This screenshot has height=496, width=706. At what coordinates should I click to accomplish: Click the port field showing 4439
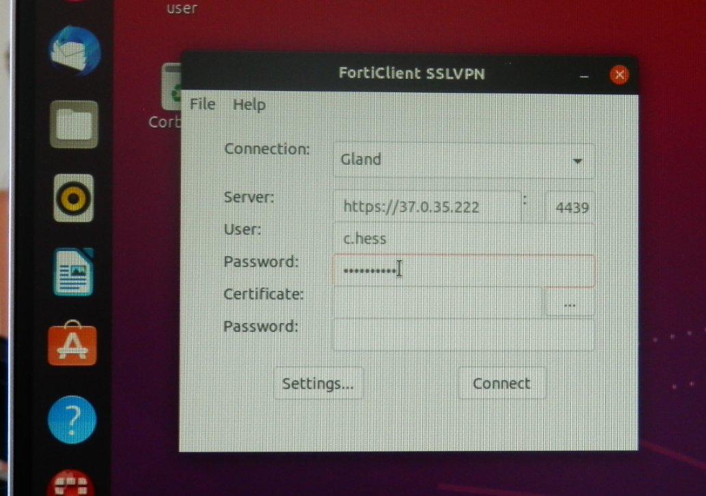click(570, 207)
